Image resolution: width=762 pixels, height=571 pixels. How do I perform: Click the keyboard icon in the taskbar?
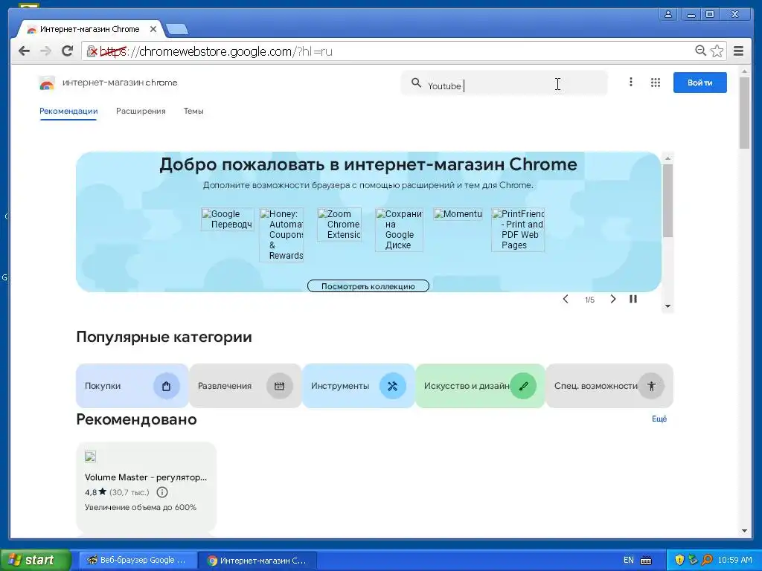point(646,561)
